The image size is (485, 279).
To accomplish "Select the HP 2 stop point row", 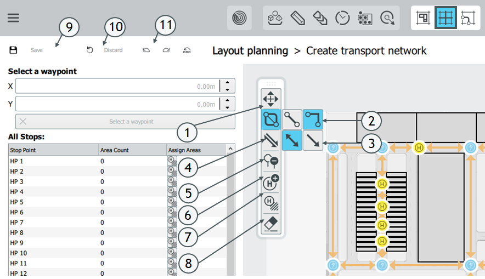I will coord(117,171).
